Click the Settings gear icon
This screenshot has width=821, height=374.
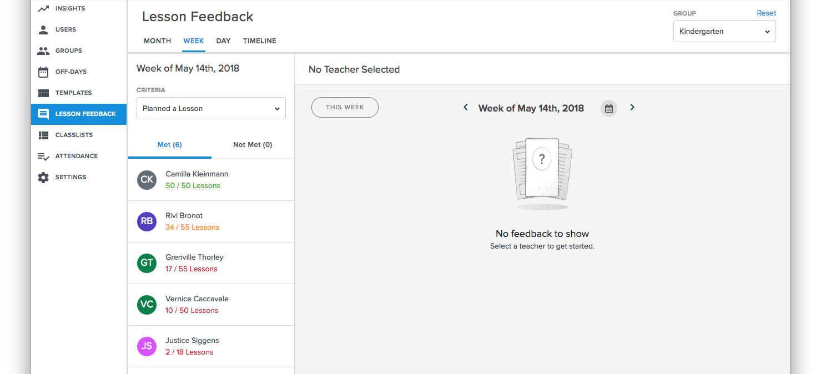[43, 178]
